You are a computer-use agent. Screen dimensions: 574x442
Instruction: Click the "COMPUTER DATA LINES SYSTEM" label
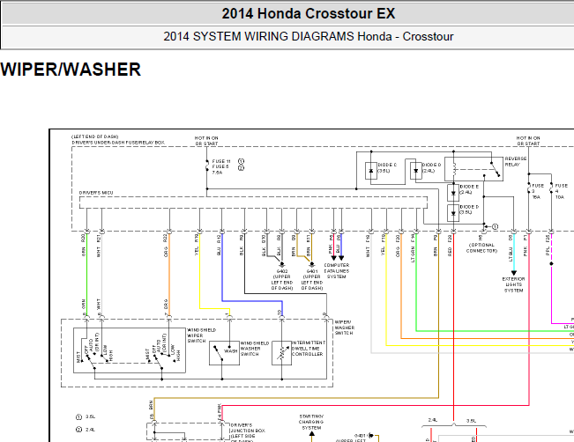click(337, 271)
